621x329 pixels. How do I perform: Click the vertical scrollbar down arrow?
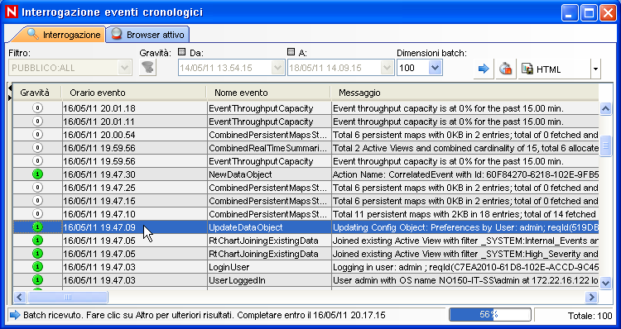pyautogui.click(x=605, y=283)
